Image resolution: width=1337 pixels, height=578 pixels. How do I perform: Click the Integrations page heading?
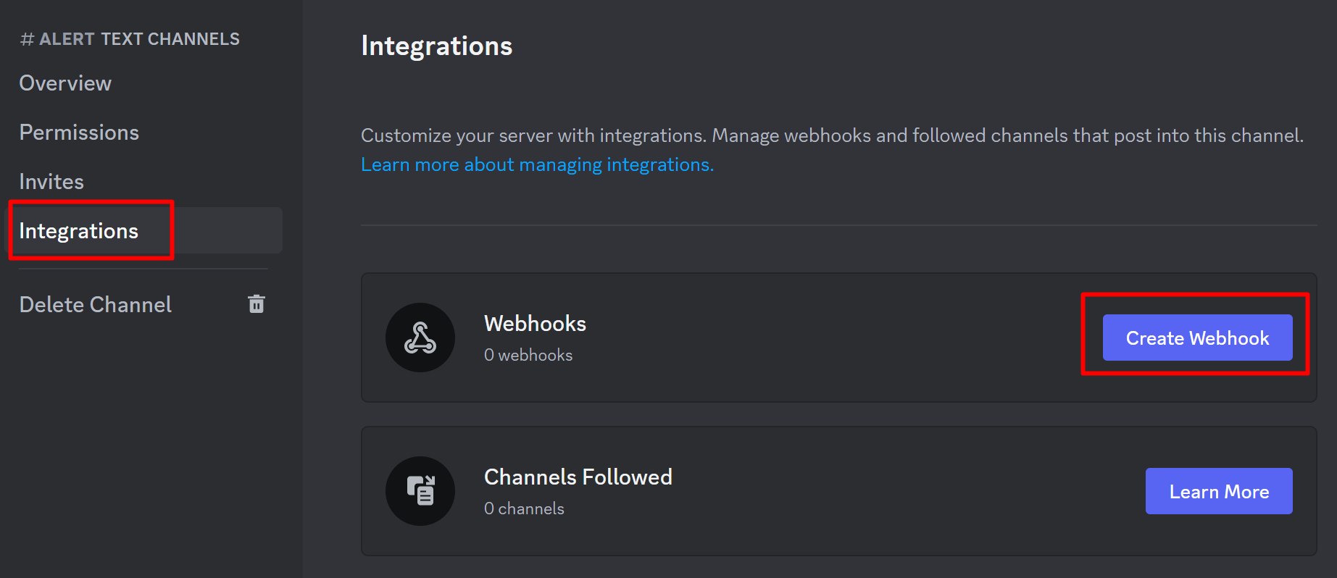(x=437, y=46)
